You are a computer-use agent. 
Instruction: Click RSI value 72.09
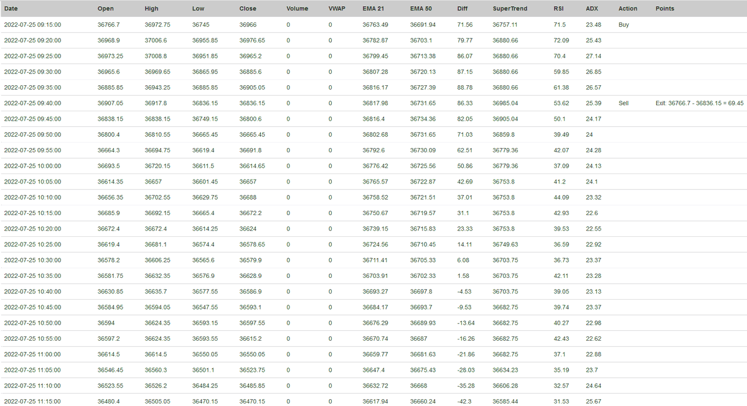point(561,40)
